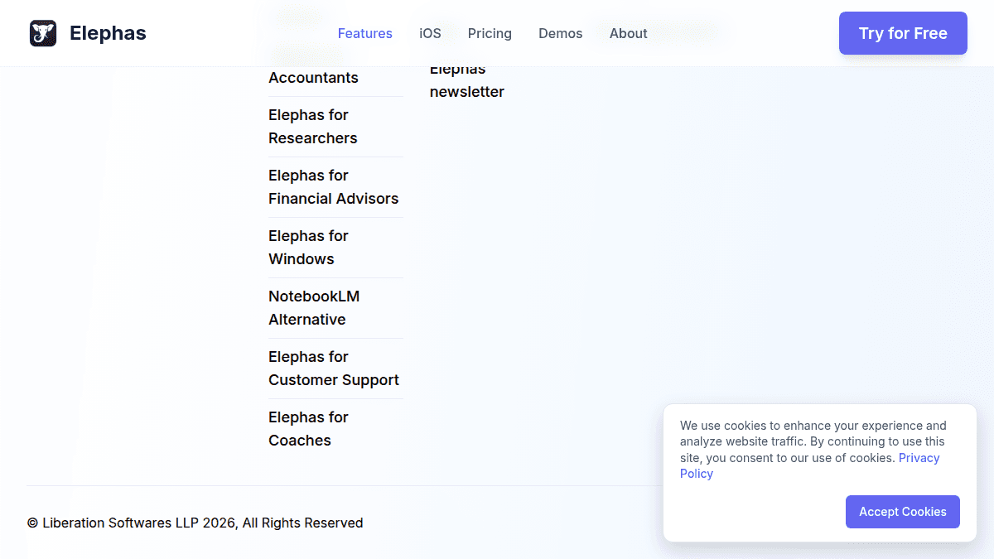Go to the iOS nav item
Image resolution: width=994 pixels, height=559 pixels.
(430, 33)
